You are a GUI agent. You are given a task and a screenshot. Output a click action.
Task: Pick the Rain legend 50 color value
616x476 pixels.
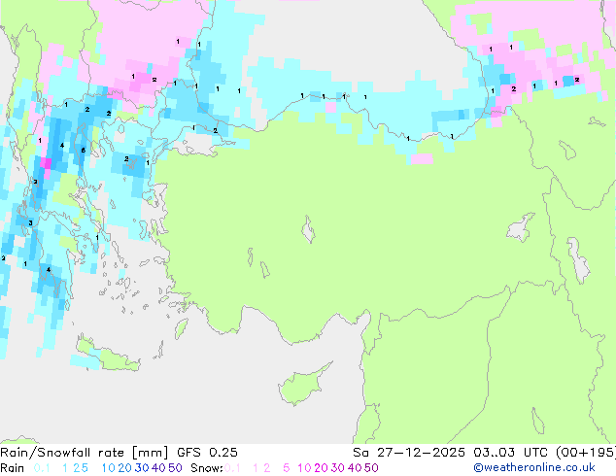coord(175,468)
